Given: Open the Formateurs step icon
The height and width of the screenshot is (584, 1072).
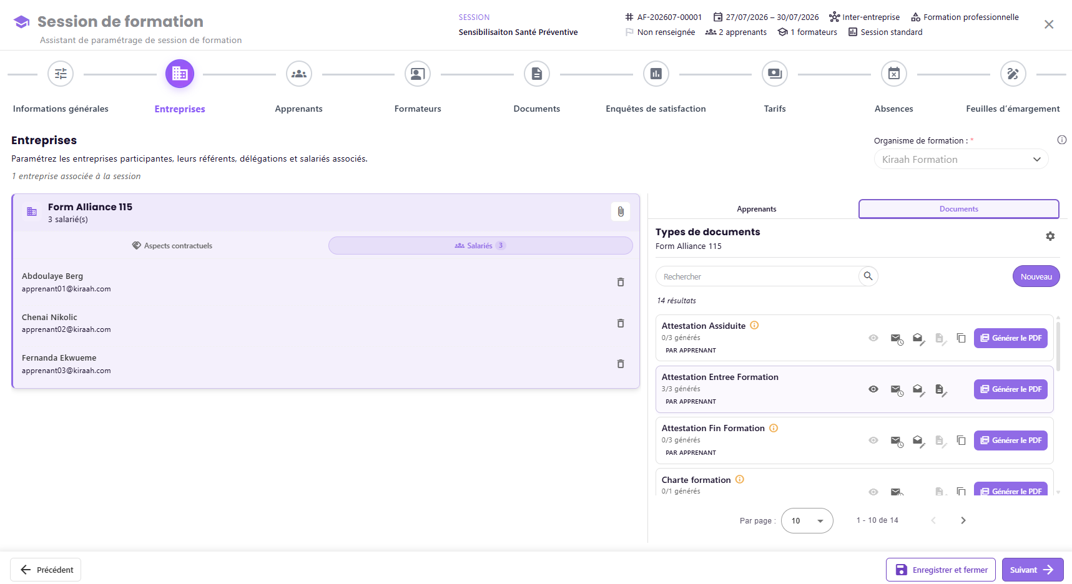Looking at the screenshot, I should 418,74.
